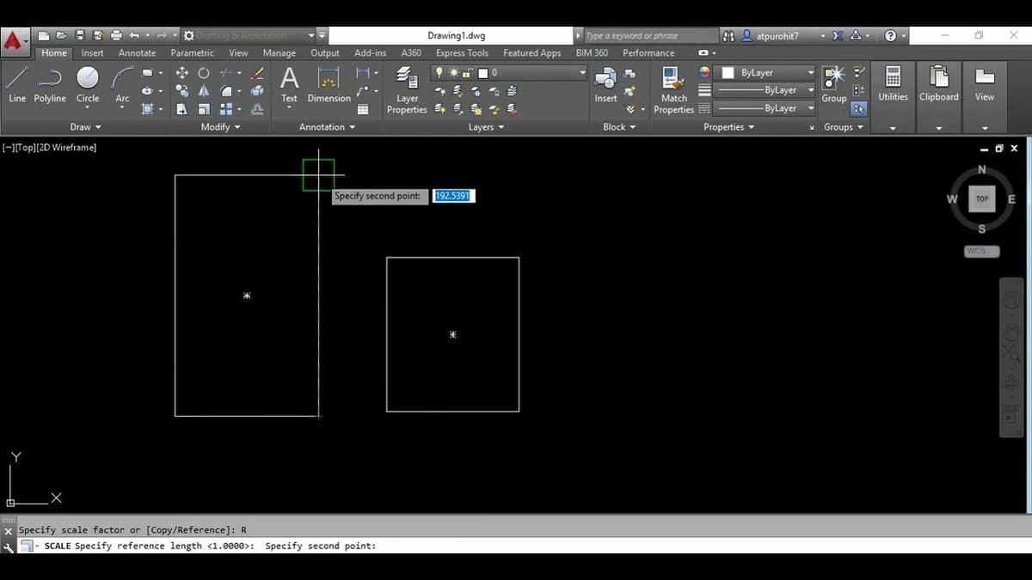Switch to the Express Tools tab

click(x=462, y=53)
